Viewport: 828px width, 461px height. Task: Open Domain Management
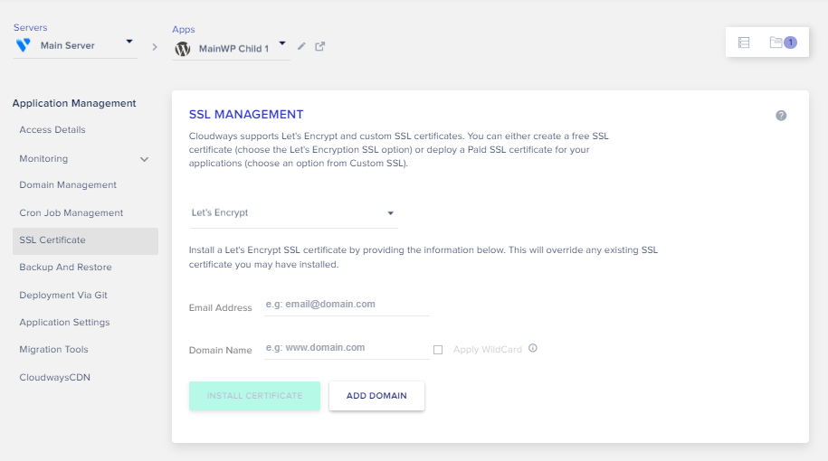pos(68,185)
